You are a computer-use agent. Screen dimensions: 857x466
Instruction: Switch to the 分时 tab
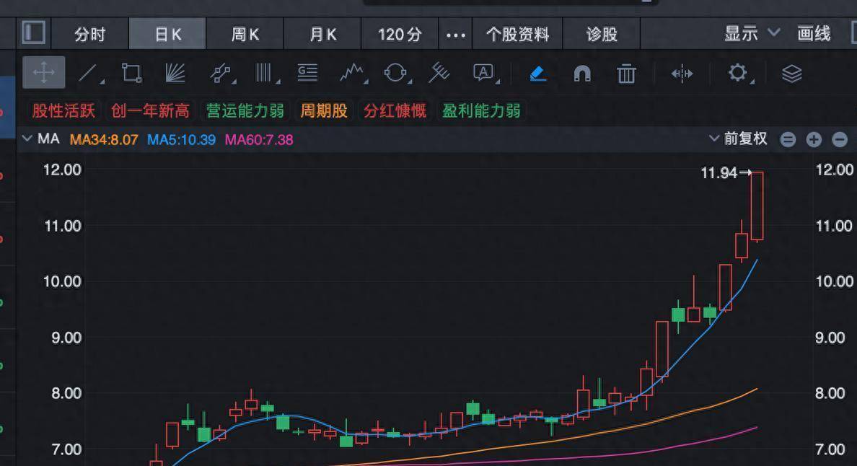click(x=89, y=35)
